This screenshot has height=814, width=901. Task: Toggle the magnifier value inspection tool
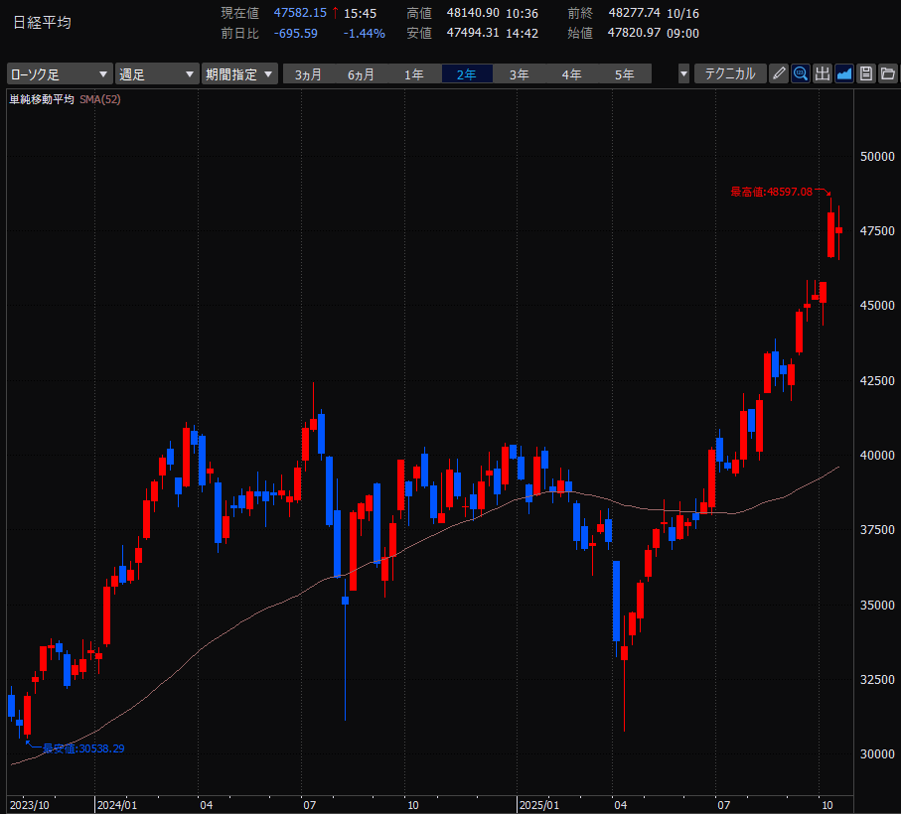[x=801, y=73]
